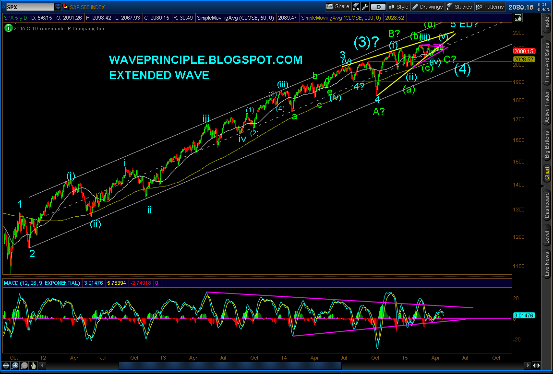Click the green info icon on chart
The height and width of the screenshot is (374, 553).
8,28
